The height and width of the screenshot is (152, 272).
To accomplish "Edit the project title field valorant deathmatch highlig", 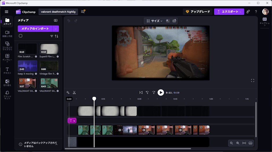I will click(58, 12).
